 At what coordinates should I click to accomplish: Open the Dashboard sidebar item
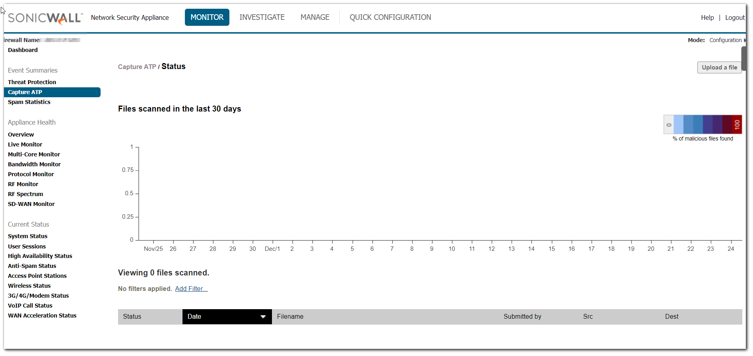click(x=23, y=50)
